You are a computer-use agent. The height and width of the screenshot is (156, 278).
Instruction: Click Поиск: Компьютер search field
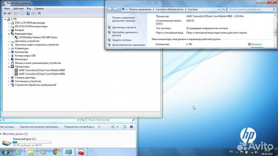[x=111, y=120]
